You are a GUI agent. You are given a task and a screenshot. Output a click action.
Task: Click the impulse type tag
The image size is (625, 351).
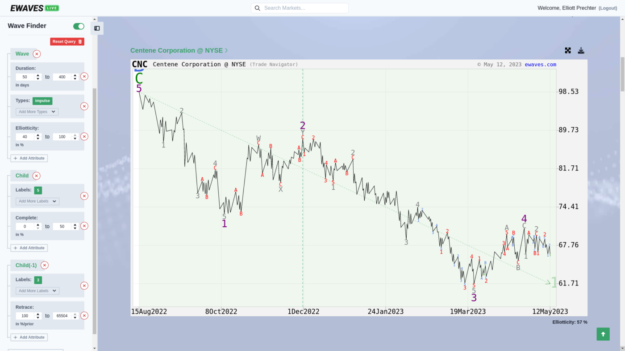click(x=42, y=101)
